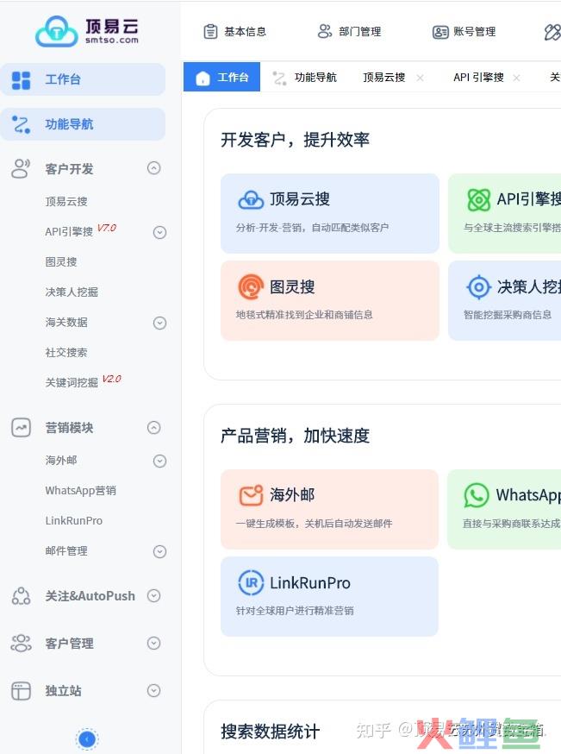Screen dimensions: 561x754
Task: Expand the 海关数据 submenu arrow
Action: [159, 323]
